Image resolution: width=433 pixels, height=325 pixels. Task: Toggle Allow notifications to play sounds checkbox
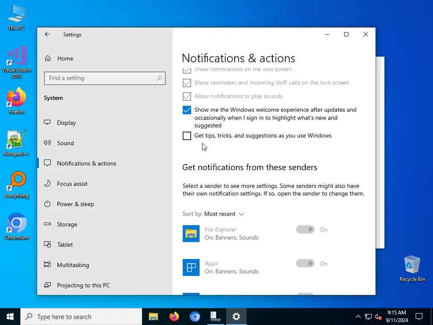(x=186, y=96)
